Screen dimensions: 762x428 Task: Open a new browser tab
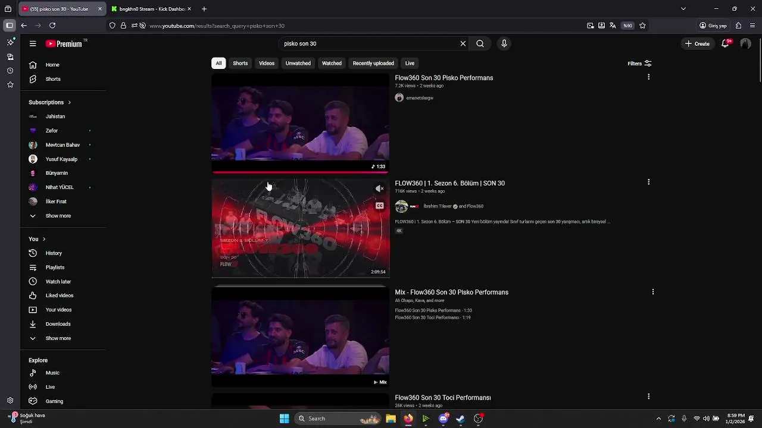coord(204,9)
